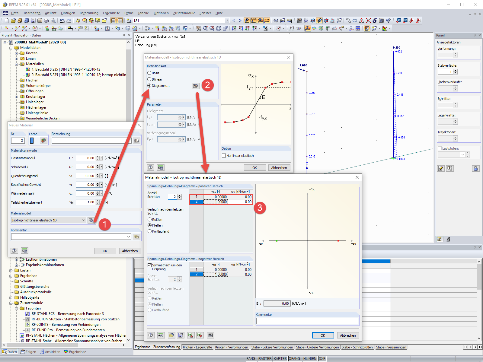483x362 pixels.
Task: Open the Kommentar dropdown in Neues Material
Action: [129, 237]
